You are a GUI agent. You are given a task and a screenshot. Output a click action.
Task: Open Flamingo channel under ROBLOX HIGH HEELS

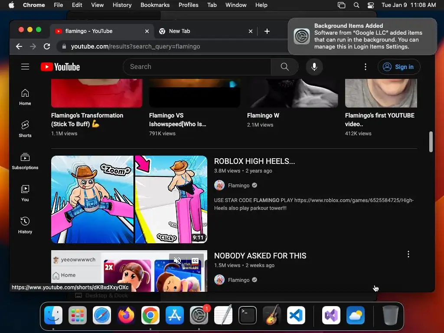[x=239, y=186]
